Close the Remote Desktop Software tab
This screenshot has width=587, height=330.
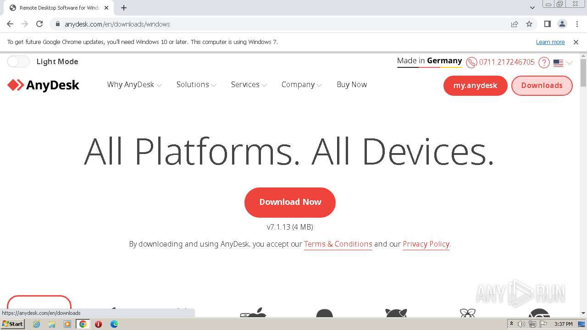tap(106, 8)
